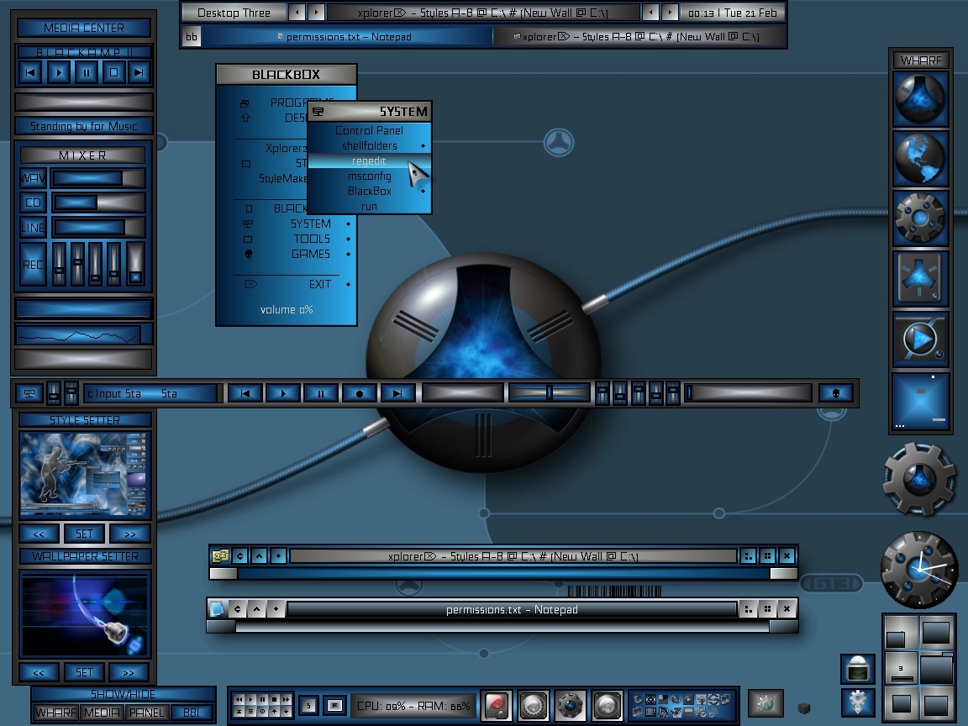Viewport: 968px width, 726px height.
Task: Open the gear-with-arrow icon at bottom right
Action: [858, 702]
